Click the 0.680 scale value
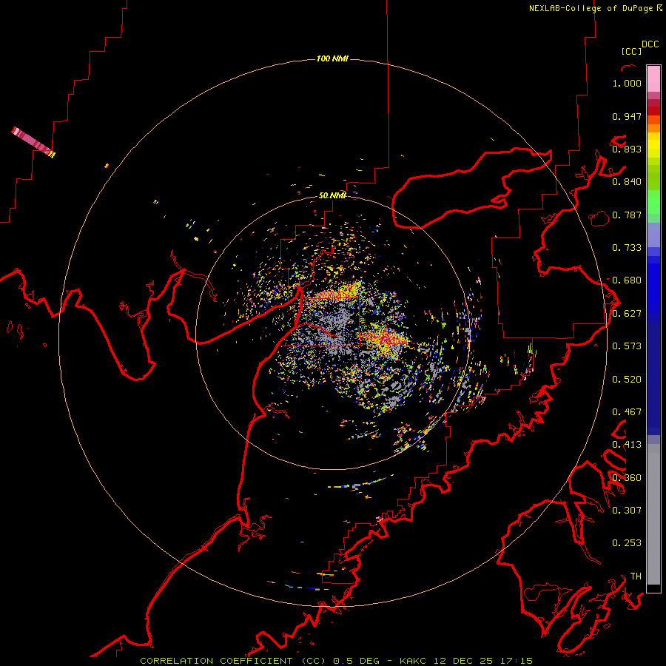This screenshot has width=666, height=666. pos(627,280)
